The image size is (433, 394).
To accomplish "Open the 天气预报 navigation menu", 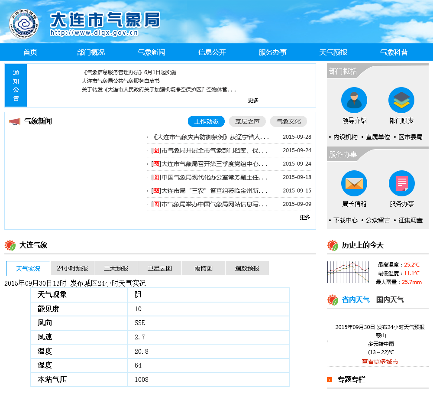I will click(333, 52).
